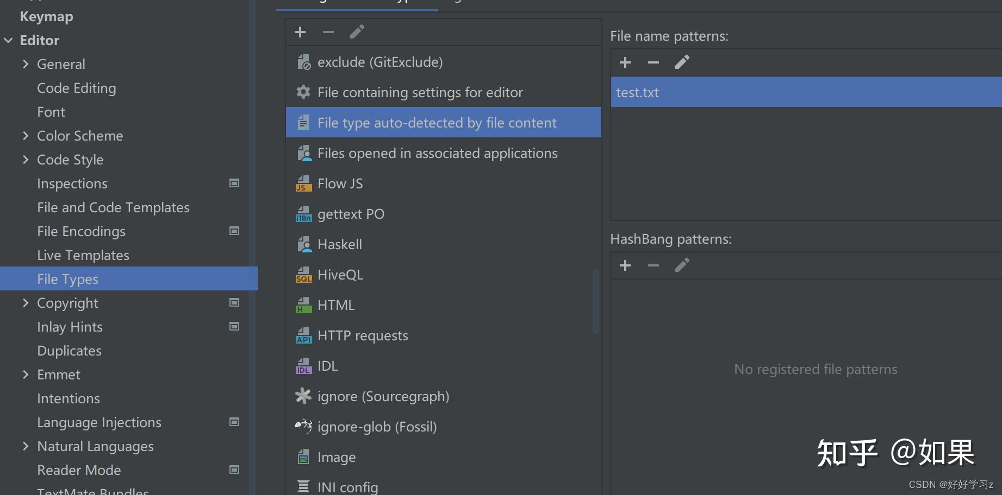
Task: Collapse the Editor settings section
Action: (x=9, y=40)
